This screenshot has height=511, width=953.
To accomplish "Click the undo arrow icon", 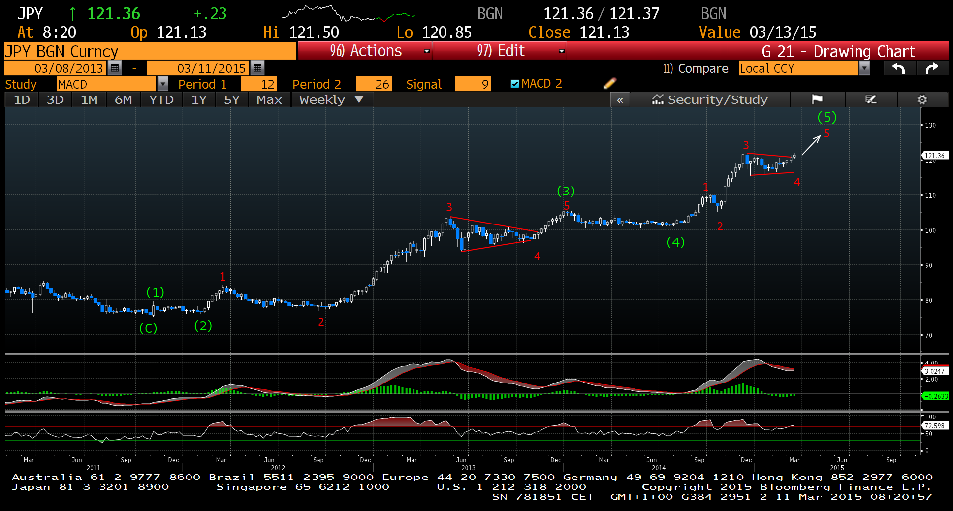I will tap(899, 68).
